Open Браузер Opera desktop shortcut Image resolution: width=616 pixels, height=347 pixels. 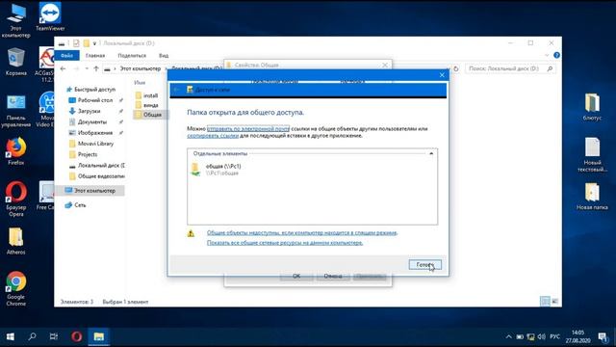coord(15,199)
